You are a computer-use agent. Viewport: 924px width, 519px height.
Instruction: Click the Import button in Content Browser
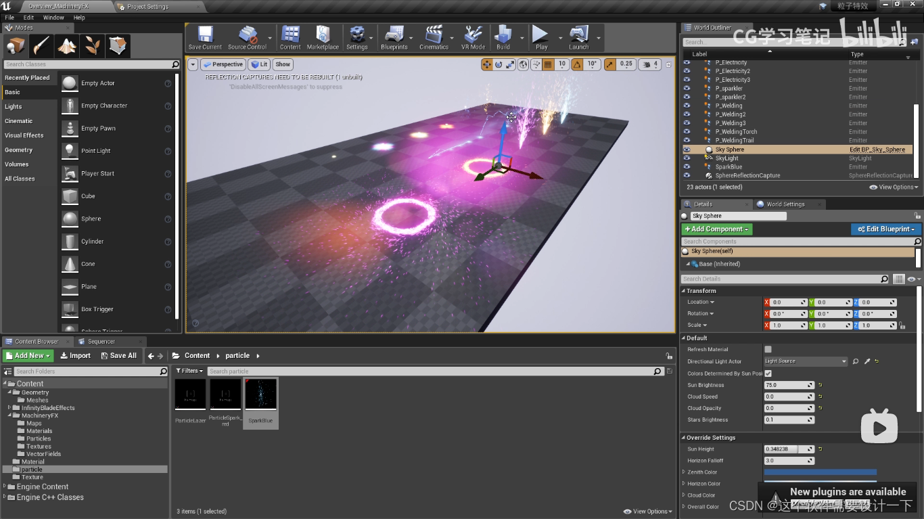point(75,355)
